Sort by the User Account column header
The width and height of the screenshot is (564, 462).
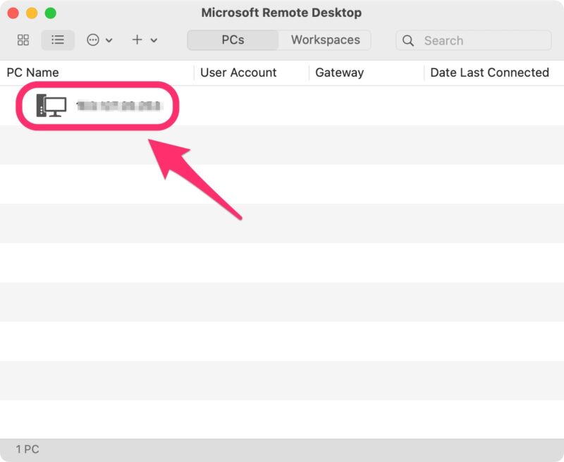pyautogui.click(x=238, y=73)
